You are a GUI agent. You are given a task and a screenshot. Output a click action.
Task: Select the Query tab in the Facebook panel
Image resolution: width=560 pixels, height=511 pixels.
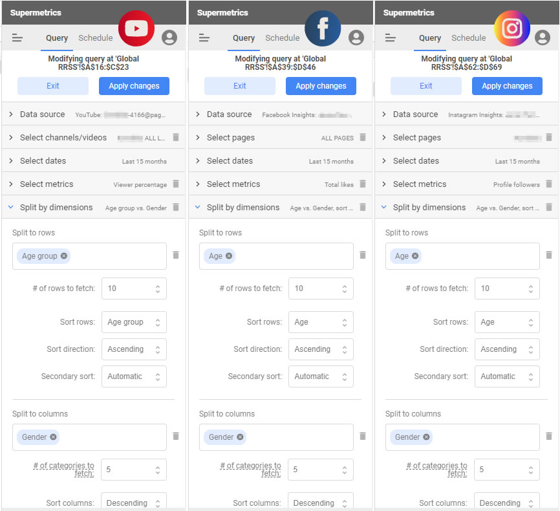pos(244,38)
